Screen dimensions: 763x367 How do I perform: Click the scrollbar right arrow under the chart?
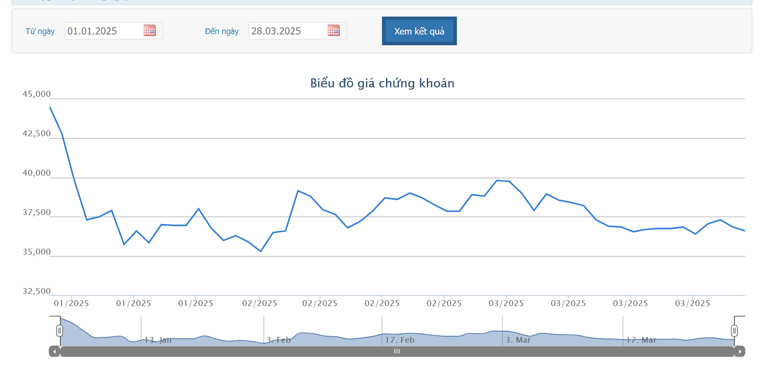[740, 351]
